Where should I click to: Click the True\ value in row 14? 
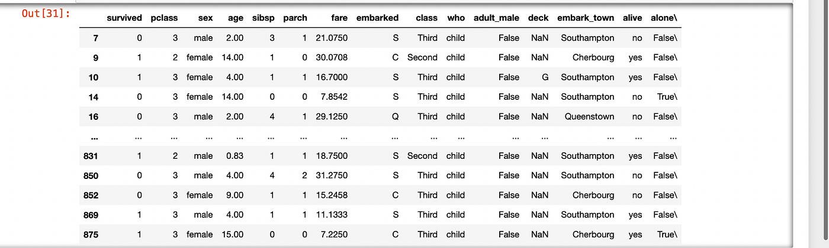tap(665, 97)
